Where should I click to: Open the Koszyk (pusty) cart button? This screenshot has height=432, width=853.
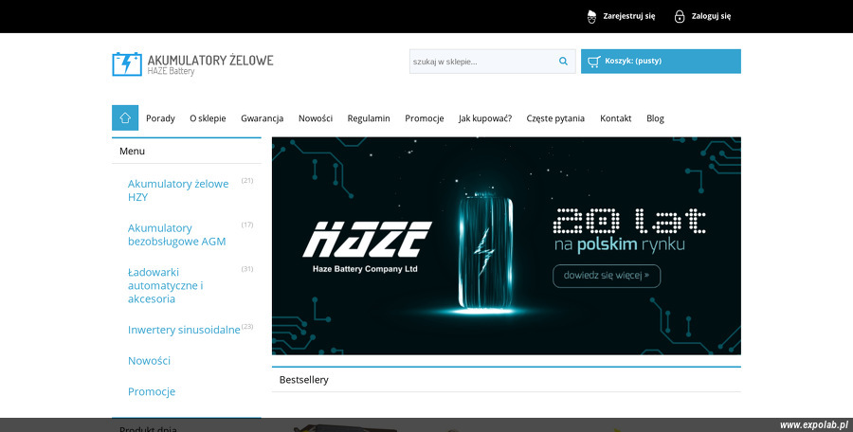coord(661,61)
